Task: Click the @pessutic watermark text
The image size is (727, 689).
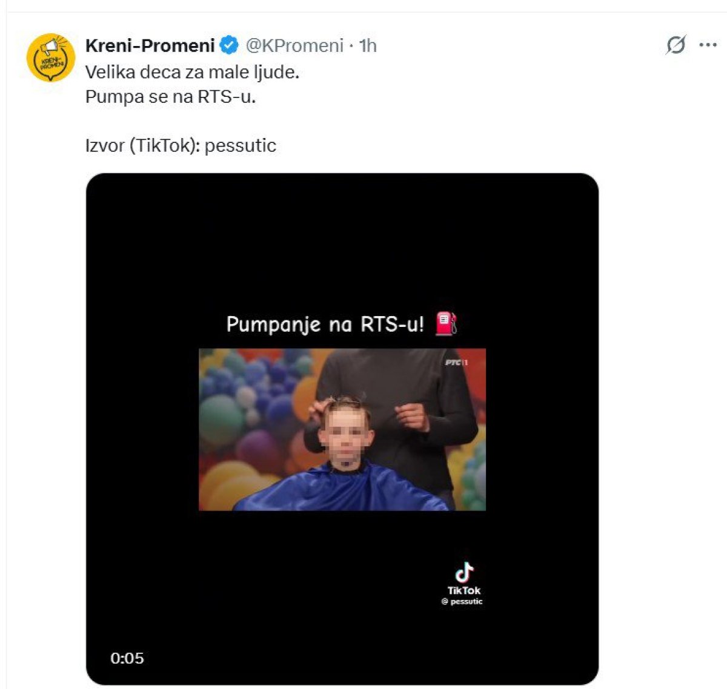Action: click(463, 601)
